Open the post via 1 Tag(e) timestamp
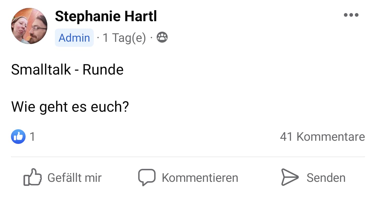Screen dimensions: 376x202 [124, 38]
